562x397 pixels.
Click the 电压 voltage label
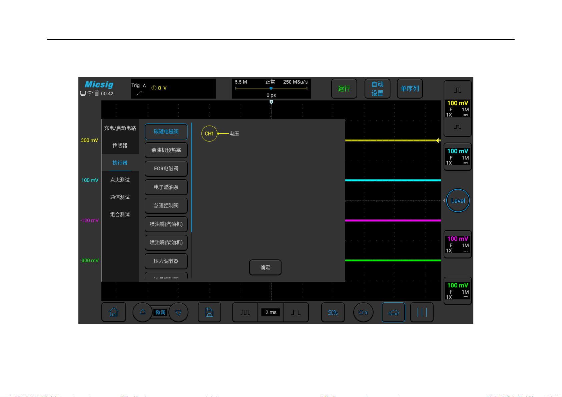(x=234, y=134)
